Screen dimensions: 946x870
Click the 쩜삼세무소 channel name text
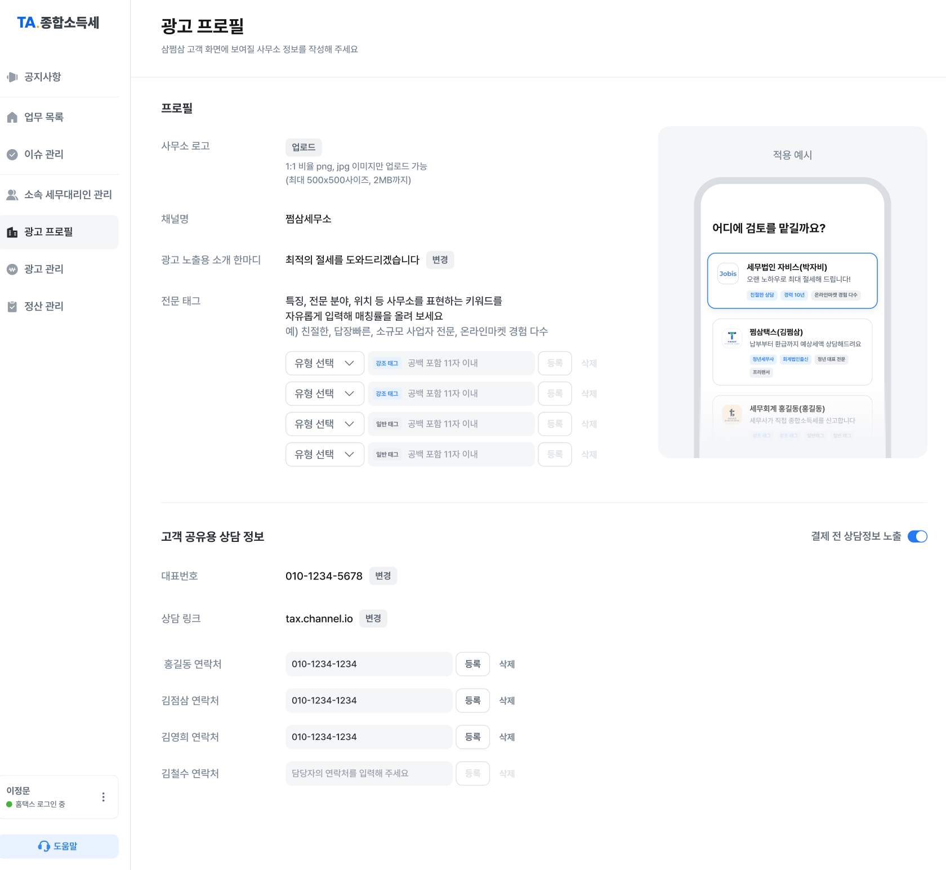(309, 219)
